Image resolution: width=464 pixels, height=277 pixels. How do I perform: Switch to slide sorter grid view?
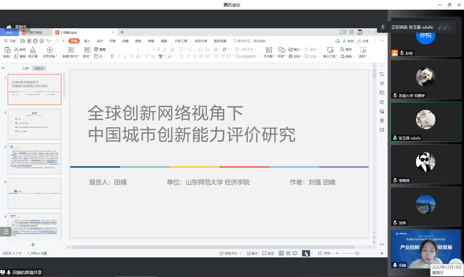click(288, 253)
